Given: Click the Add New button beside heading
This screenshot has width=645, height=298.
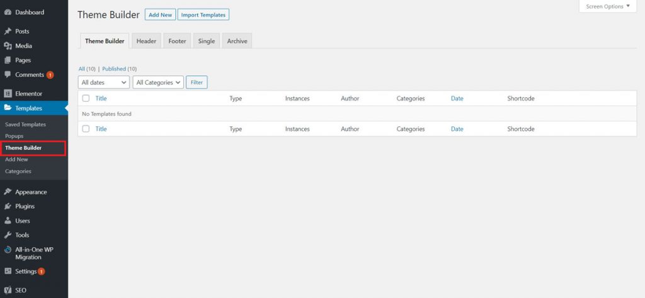Looking at the screenshot, I should (x=161, y=15).
